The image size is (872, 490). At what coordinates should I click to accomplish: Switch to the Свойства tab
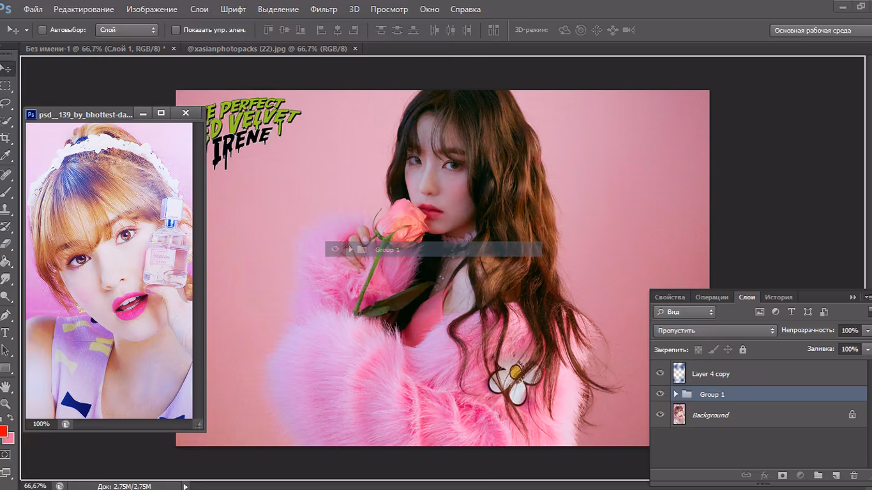[670, 297]
